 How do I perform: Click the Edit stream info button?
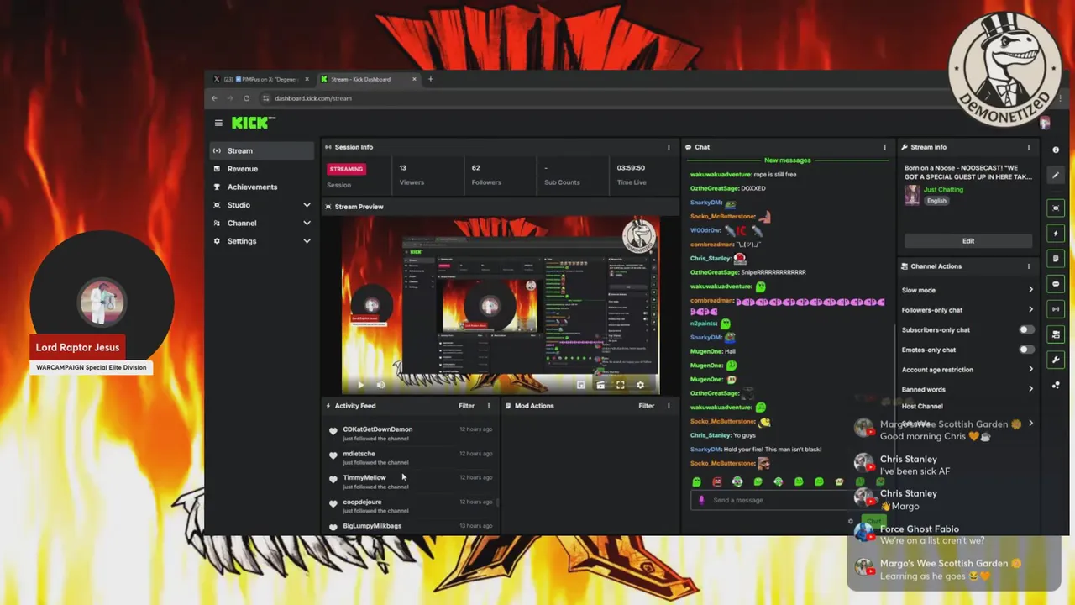click(967, 240)
